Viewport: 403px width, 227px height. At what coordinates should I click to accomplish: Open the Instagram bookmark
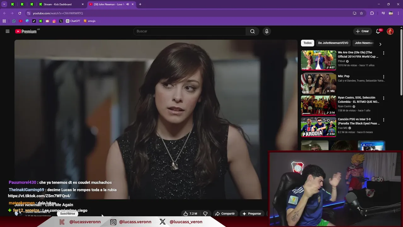54,21
